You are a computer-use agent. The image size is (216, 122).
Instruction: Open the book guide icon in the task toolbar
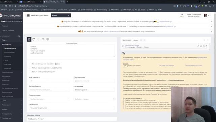tap(48, 39)
